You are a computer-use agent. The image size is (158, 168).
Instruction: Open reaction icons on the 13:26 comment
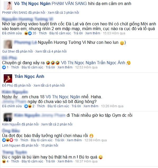(28, 106)
